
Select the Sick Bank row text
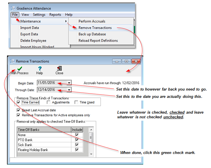tap(25, 145)
